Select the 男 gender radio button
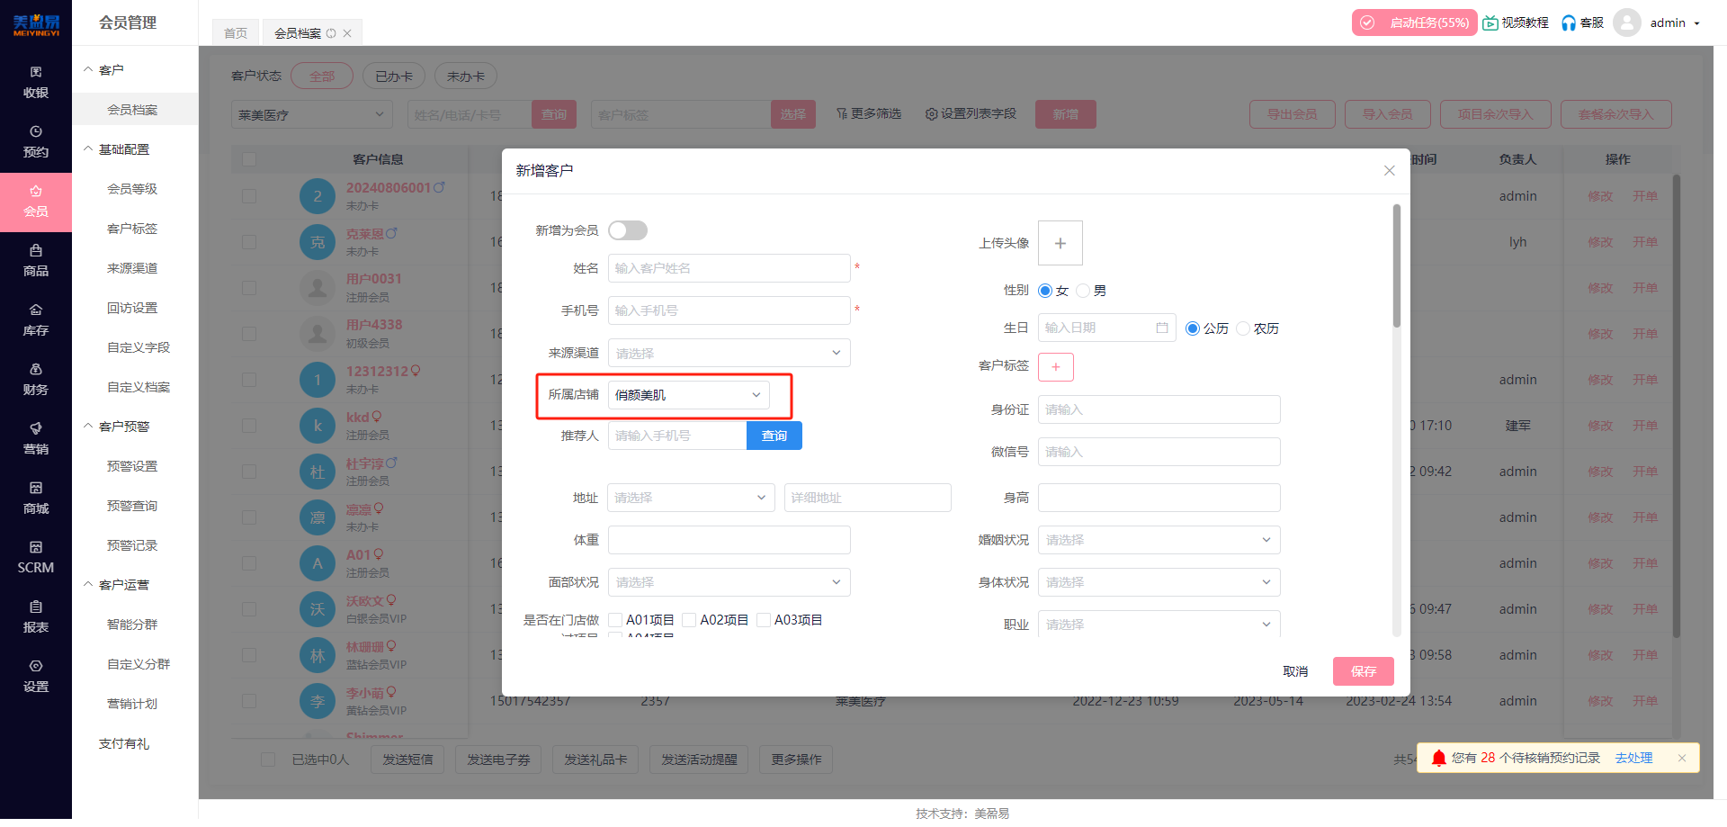Image resolution: width=1727 pixels, height=827 pixels. 1083,291
